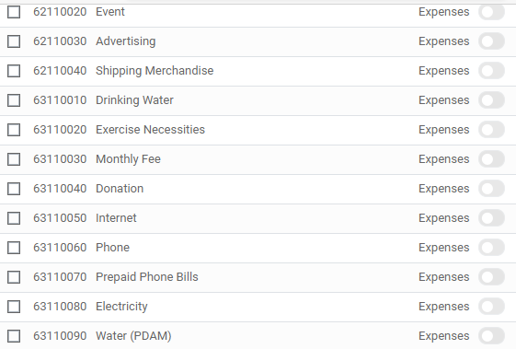The image size is (516, 349).
Task: Switch on the Phone account toggle
Action: click(x=491, y=248)
